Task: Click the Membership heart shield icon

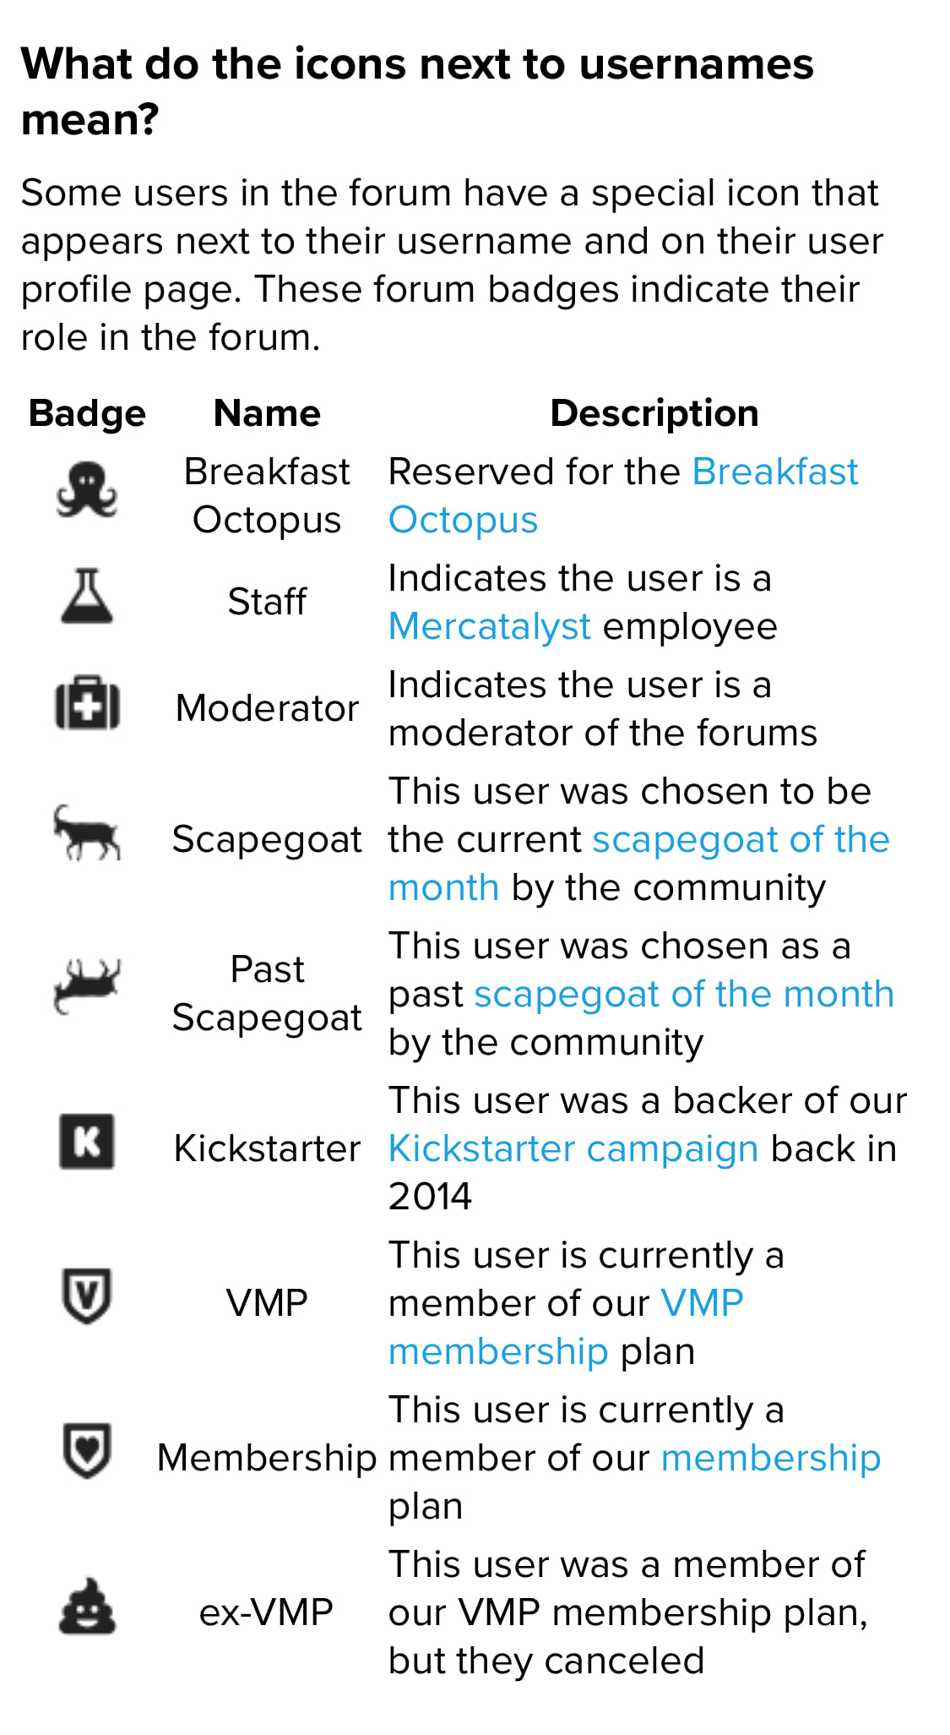Action: point(87,1450)
